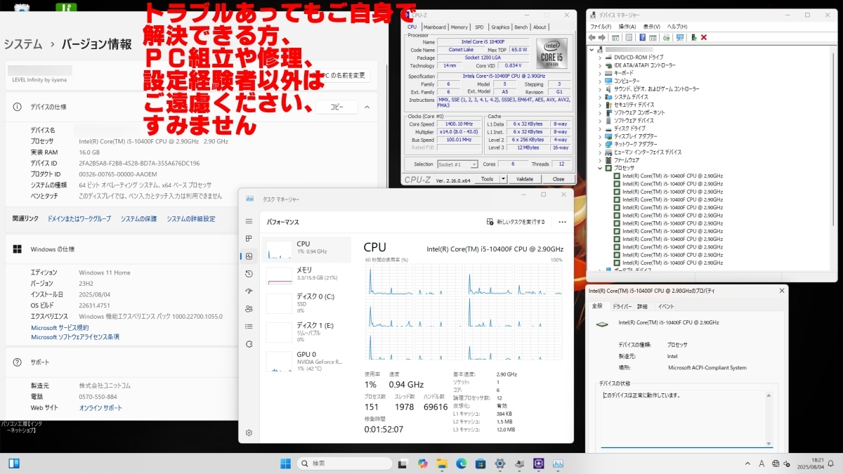This screenshot has width=843, height=474.
Task: Open 詳細 tab in CPU properties dialog
Action: 642,306
